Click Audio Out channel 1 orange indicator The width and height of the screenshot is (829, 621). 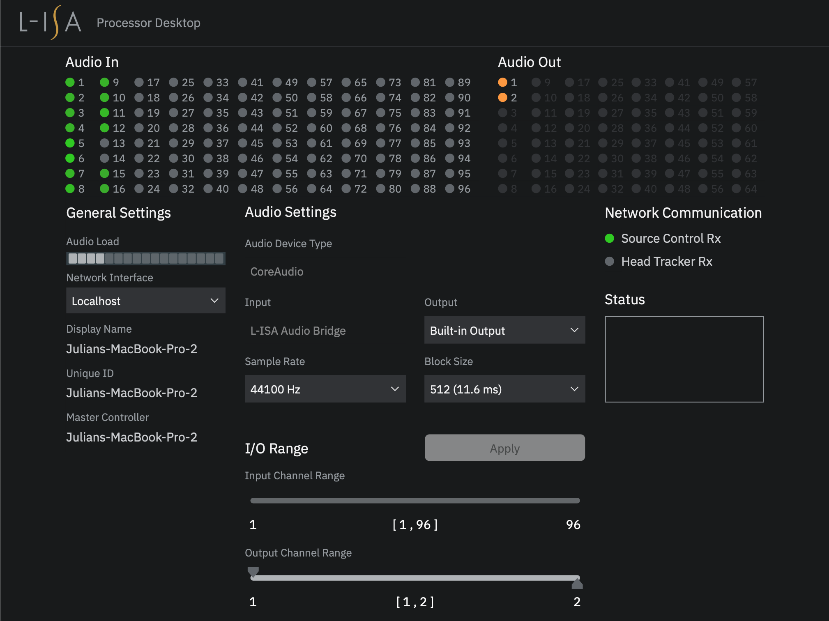[x=502, y=83]
